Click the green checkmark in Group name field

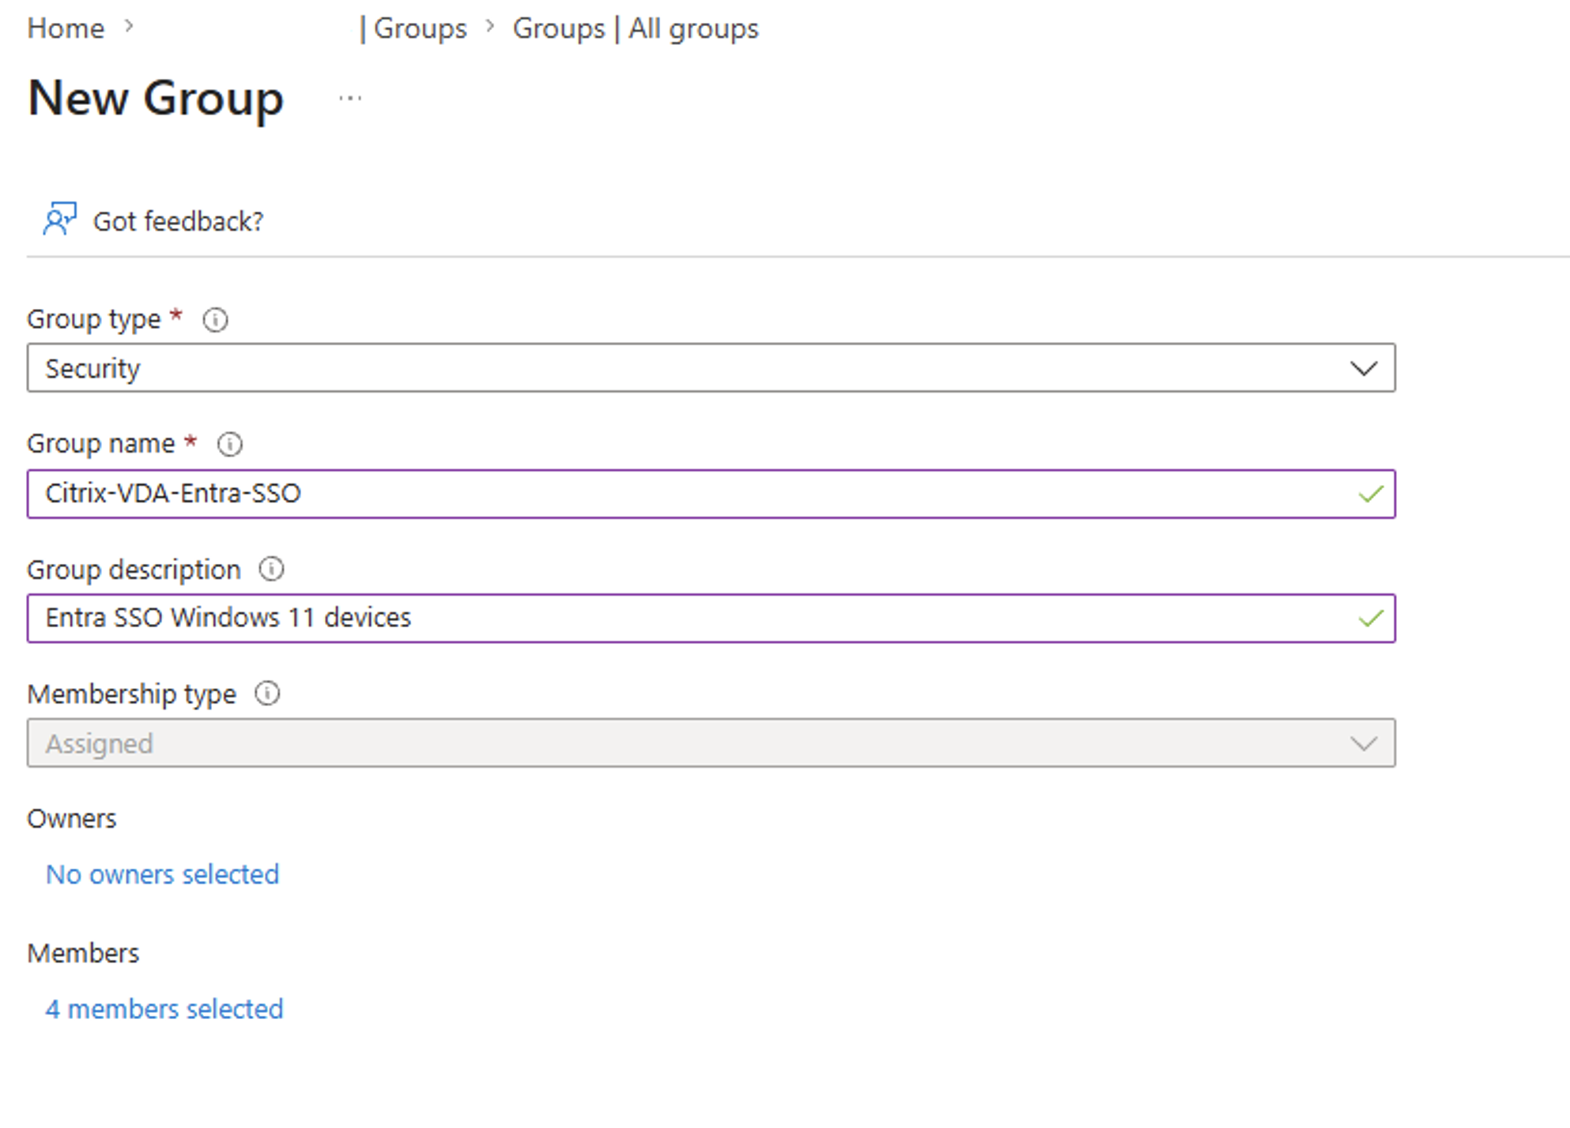point(1370,494)
